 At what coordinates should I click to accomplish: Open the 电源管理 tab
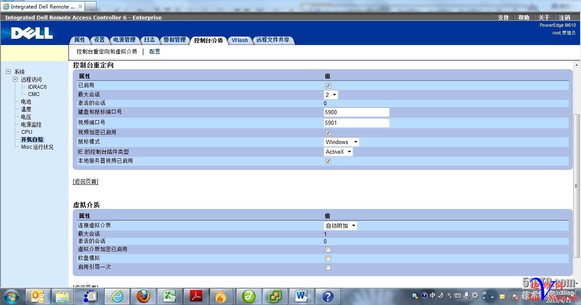124,40
